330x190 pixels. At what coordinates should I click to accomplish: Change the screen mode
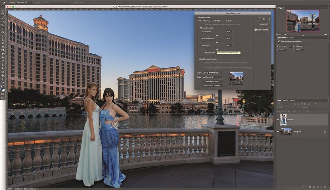[2, 98]
